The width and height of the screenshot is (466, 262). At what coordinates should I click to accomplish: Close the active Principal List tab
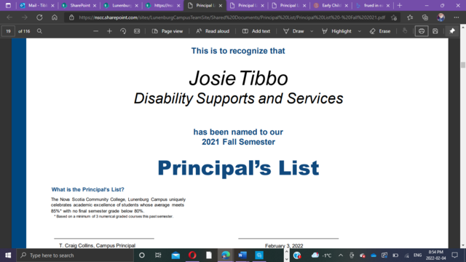(221, 5)
